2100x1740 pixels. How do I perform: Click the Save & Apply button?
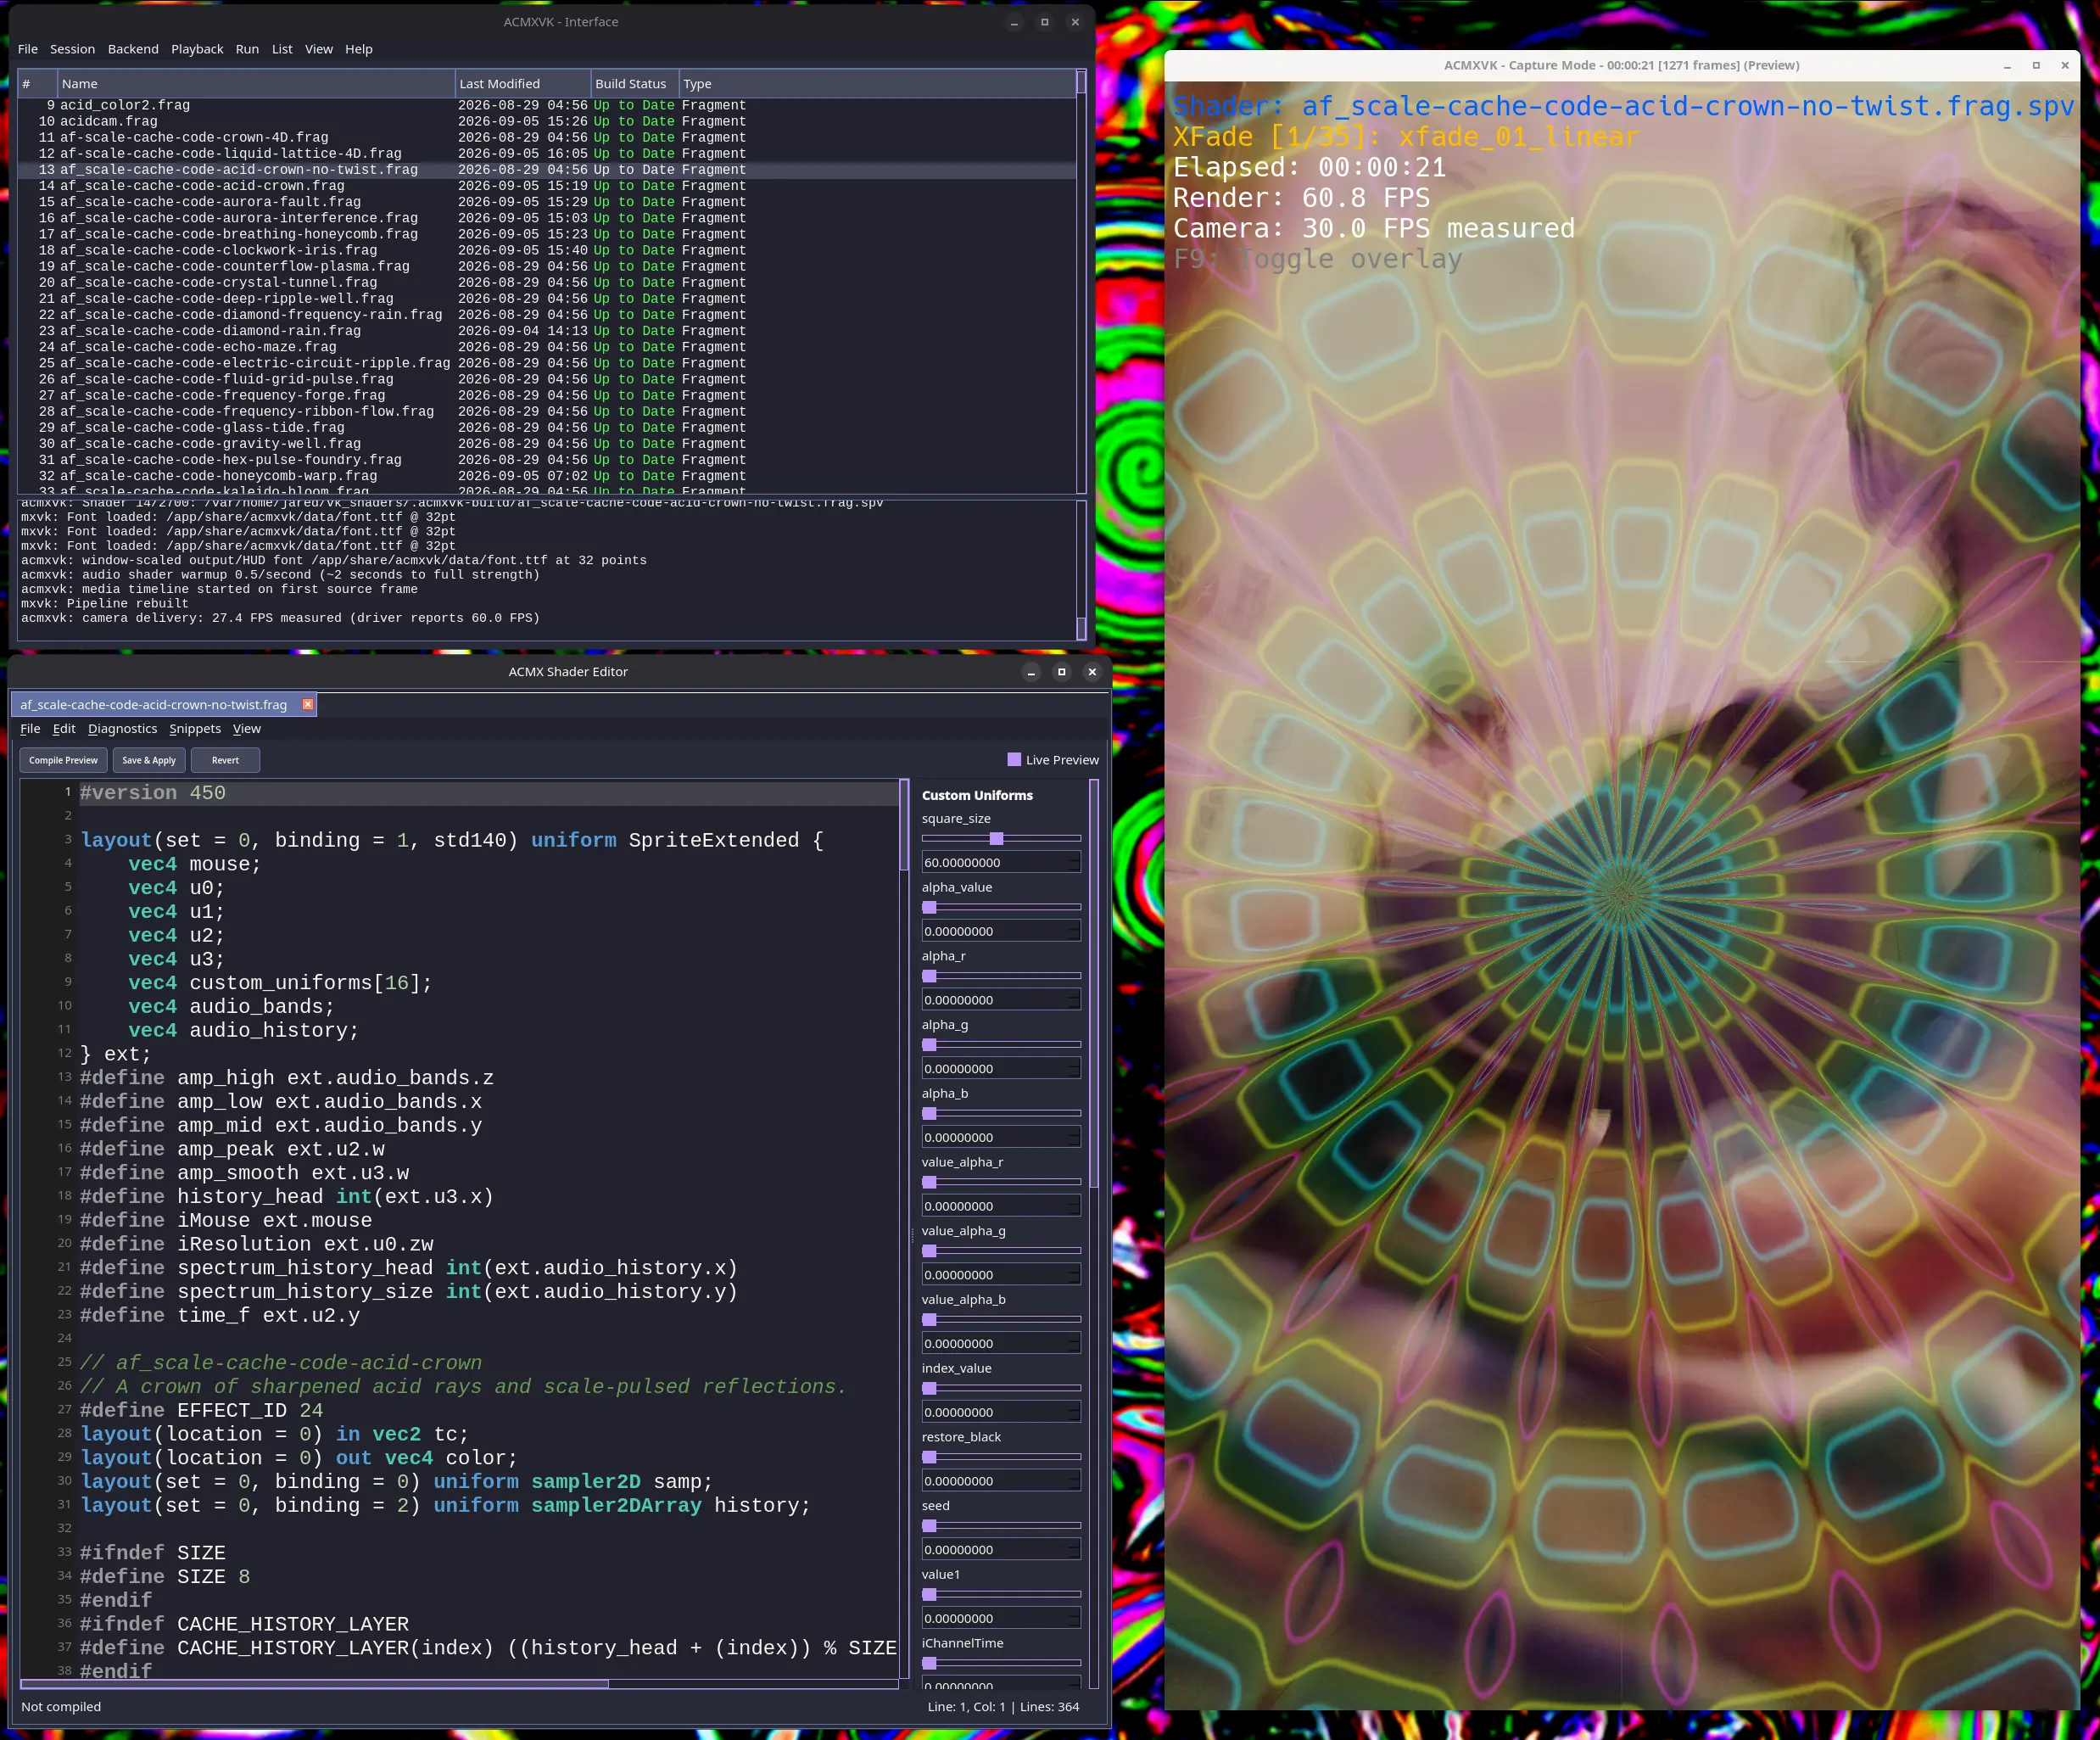(x=149, y=760)
